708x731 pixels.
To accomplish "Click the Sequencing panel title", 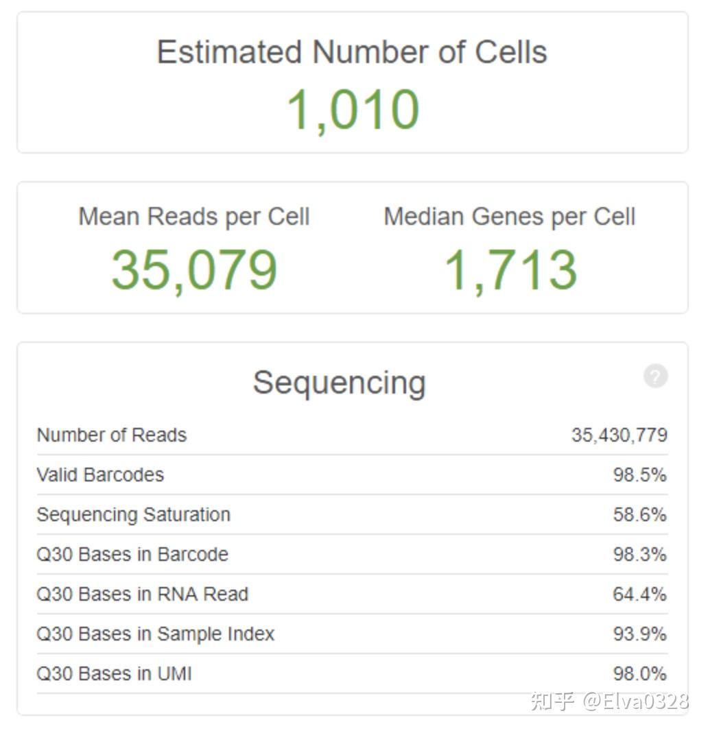I will tap(340, 383).
